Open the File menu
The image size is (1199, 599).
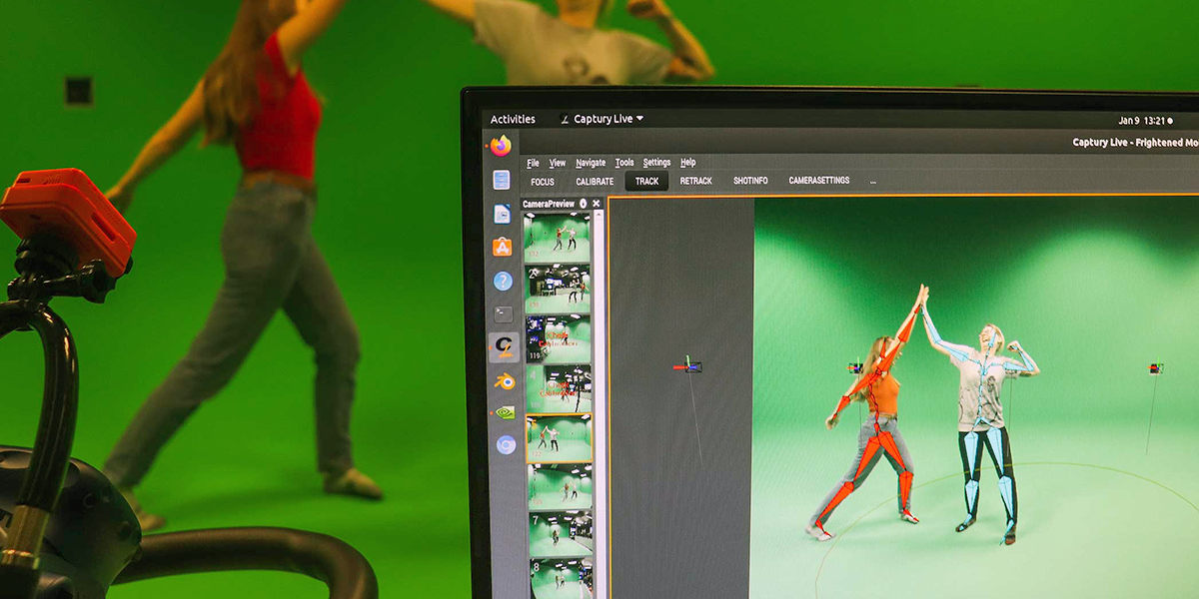(533, 163)
